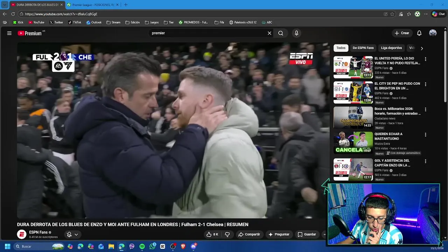
Task: Expand the subscription notification bell dropdown
Action: pyautogui.click(x=72, y=234)
